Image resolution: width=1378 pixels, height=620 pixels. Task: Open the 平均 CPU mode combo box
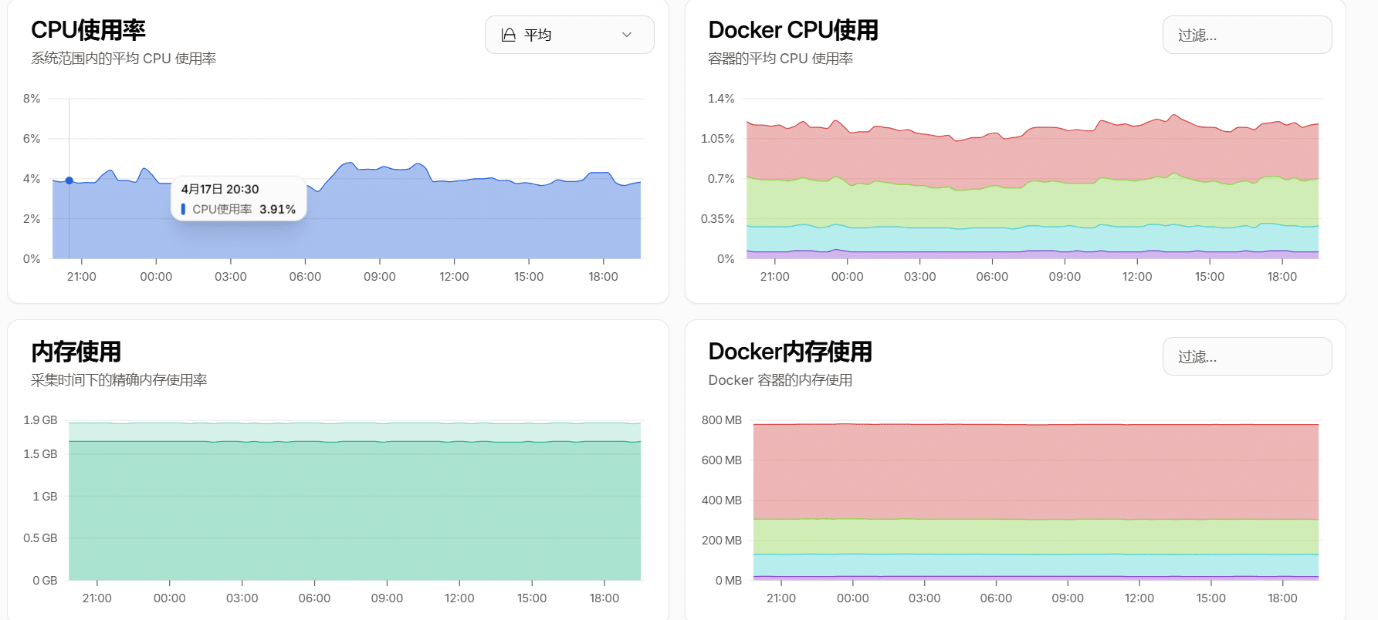click(569, 35)
